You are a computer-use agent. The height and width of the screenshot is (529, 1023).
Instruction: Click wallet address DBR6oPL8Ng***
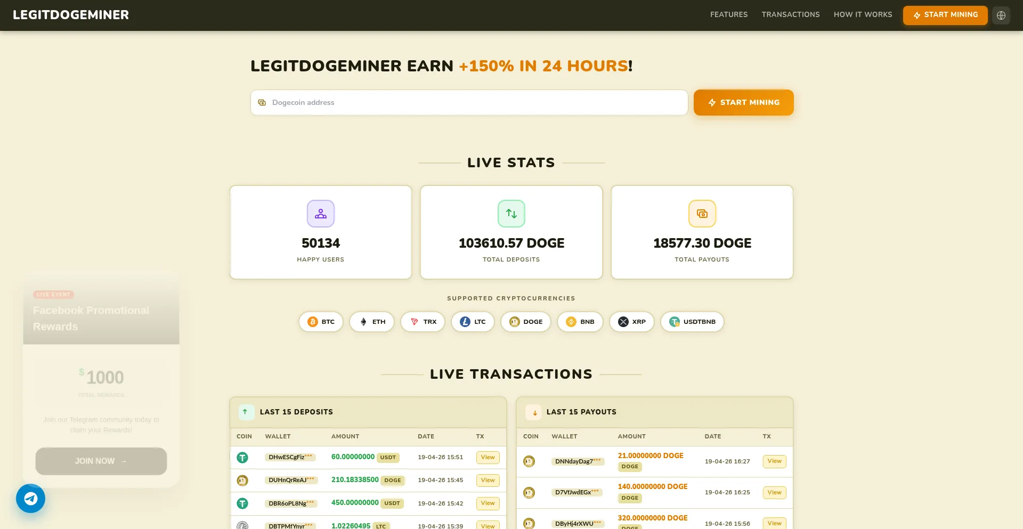pyautogui.click(x=291, y=503)
